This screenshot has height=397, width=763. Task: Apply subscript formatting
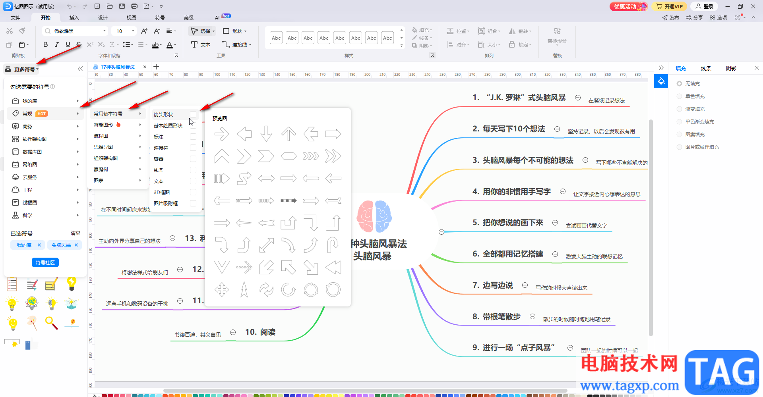pyautogui.click(x=101, y=44)
